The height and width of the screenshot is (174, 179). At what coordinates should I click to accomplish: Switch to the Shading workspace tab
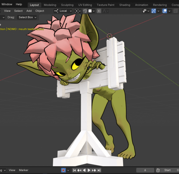point(125,5)
